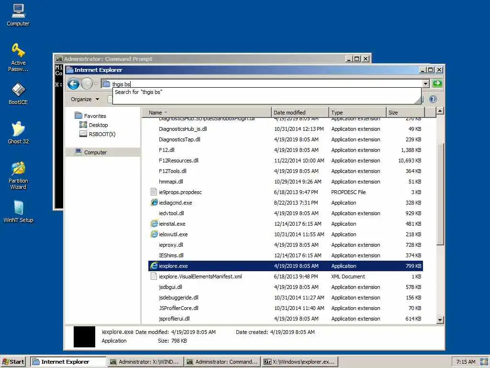Click the blue Back arrow button

pos(73,84)
